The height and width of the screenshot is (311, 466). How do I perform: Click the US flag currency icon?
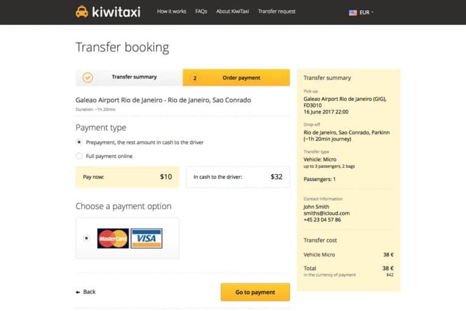click(353, 12)
